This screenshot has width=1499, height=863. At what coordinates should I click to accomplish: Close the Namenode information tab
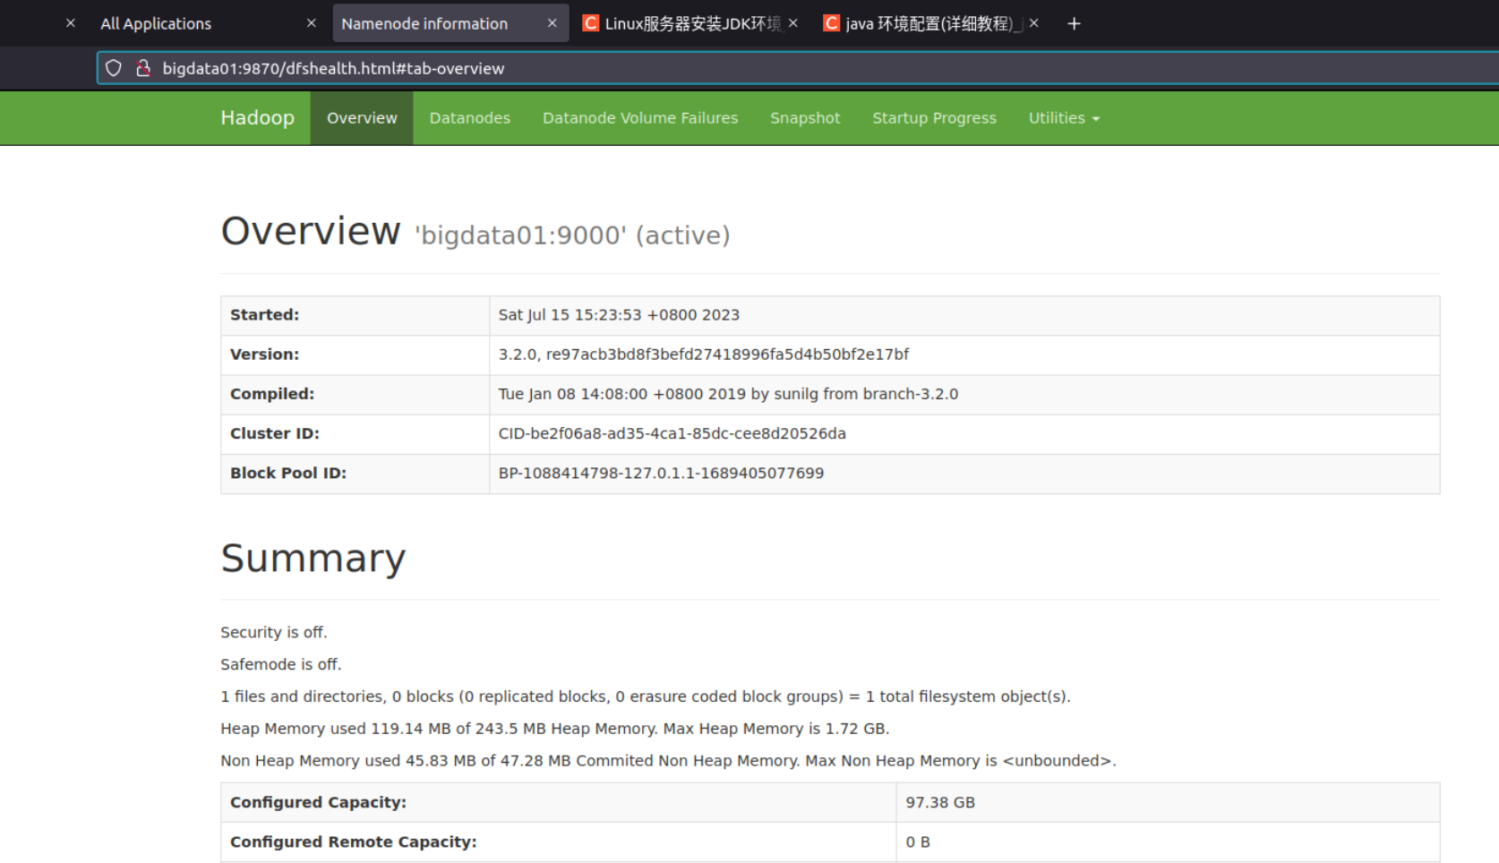tap(552, 23)
